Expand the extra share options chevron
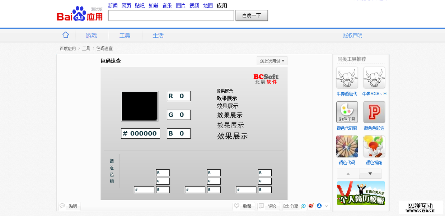 pyautogui.click(x=327, y=206)
